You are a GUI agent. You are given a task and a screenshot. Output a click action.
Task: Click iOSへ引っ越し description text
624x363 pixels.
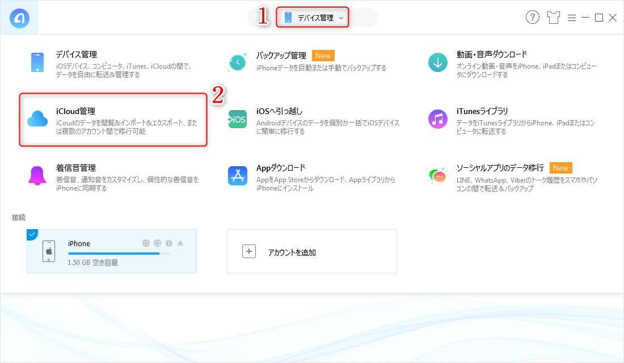pyautogui.click(x=328, y=127)
